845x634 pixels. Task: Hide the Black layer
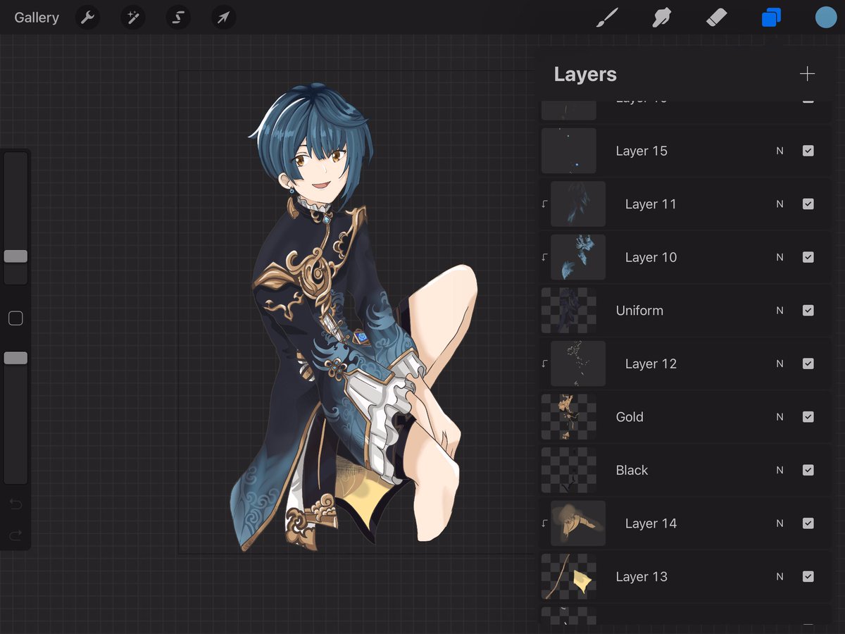(808, 470)
